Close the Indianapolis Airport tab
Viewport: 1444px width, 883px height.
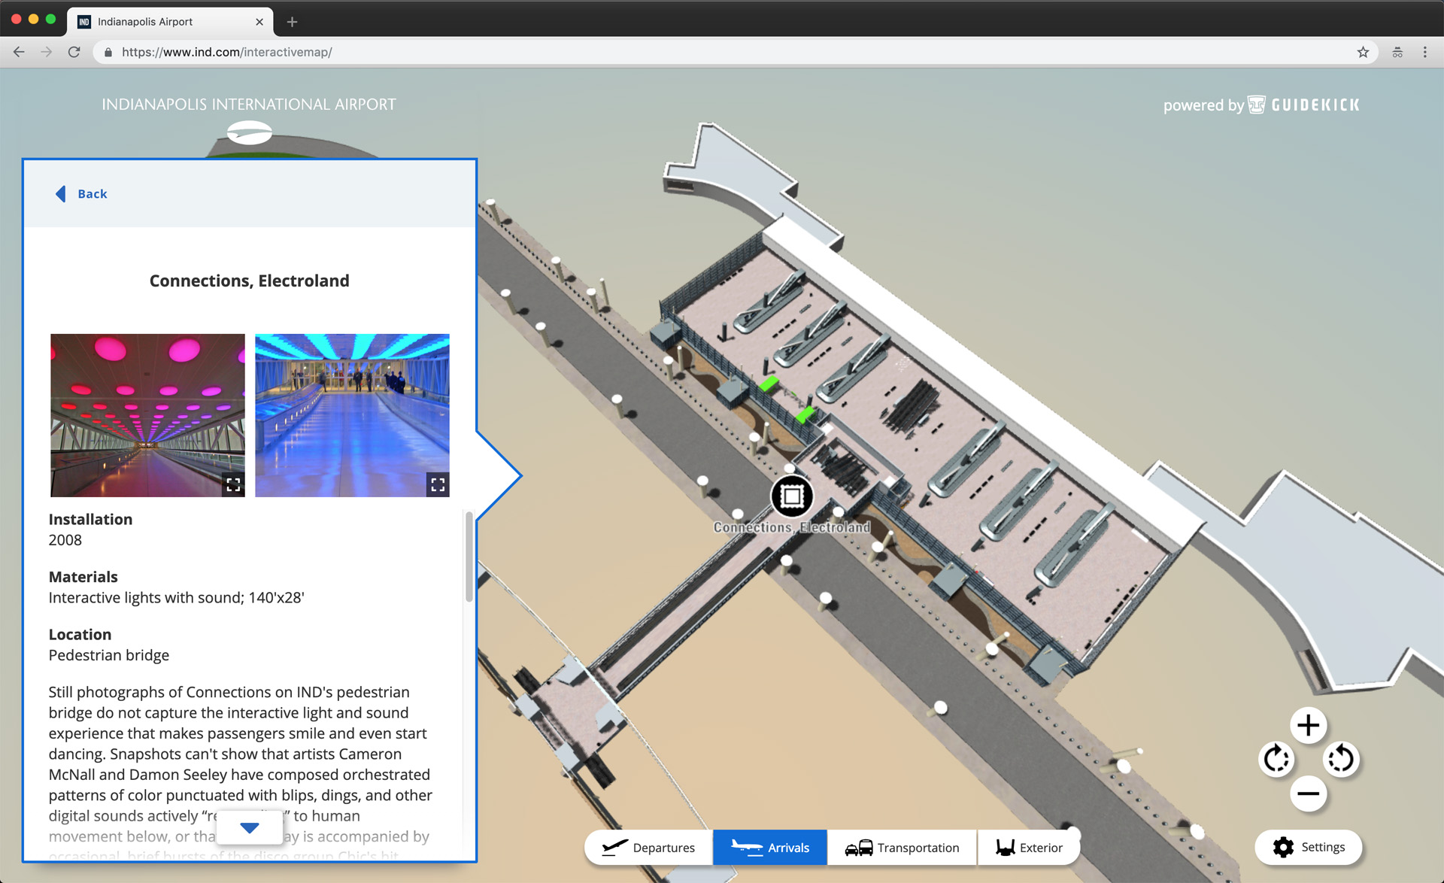point(259,22)
